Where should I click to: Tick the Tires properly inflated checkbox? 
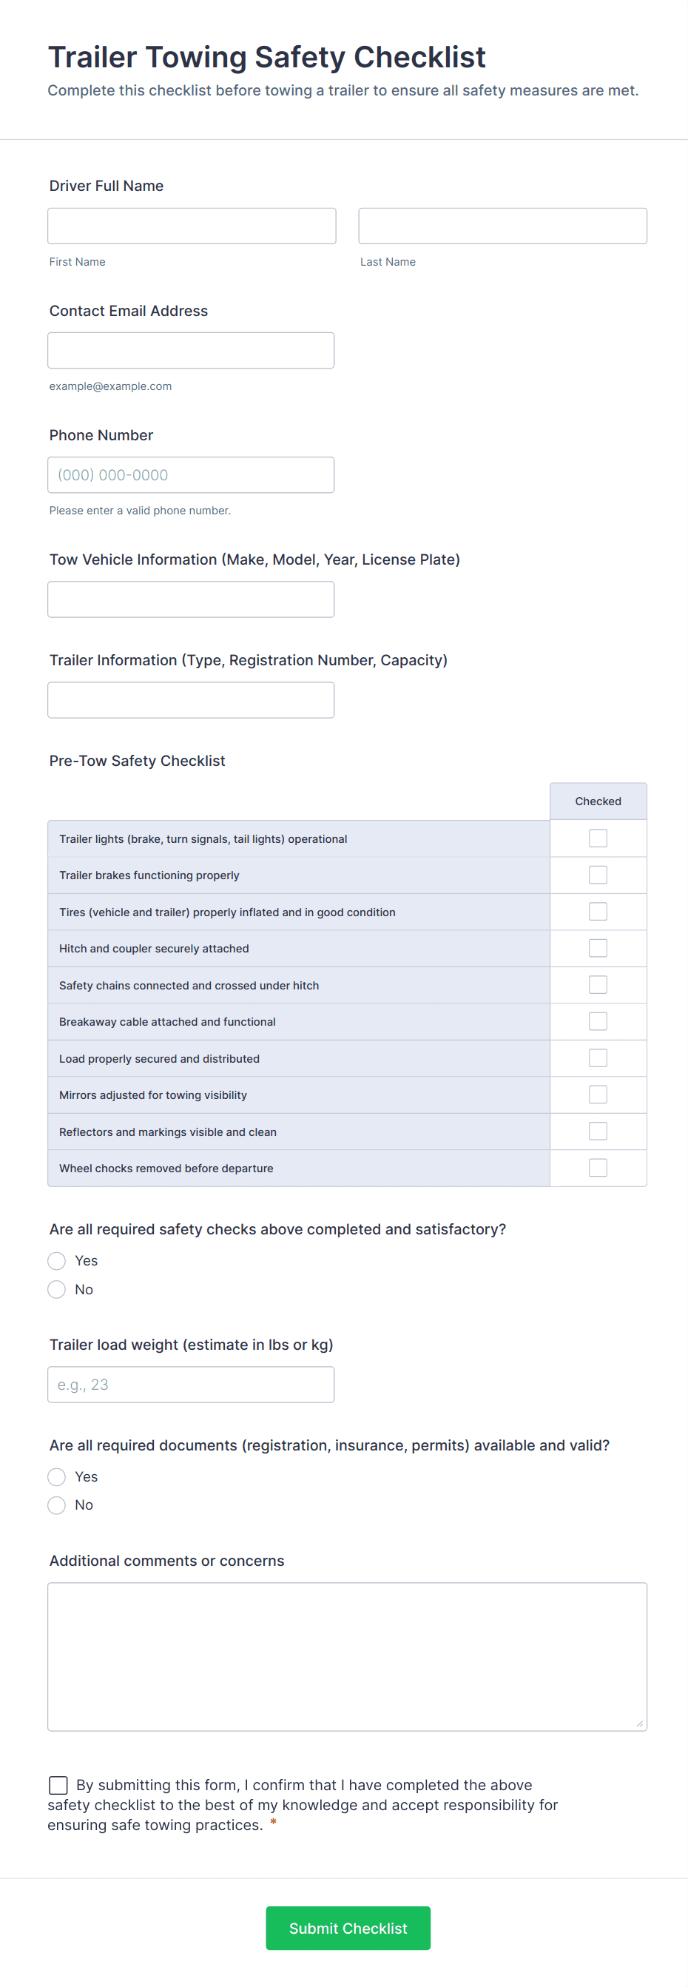click(598, 911)
